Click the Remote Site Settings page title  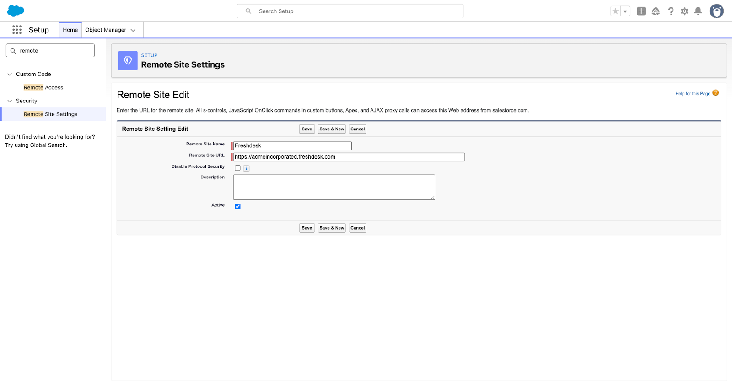[183, 65]
